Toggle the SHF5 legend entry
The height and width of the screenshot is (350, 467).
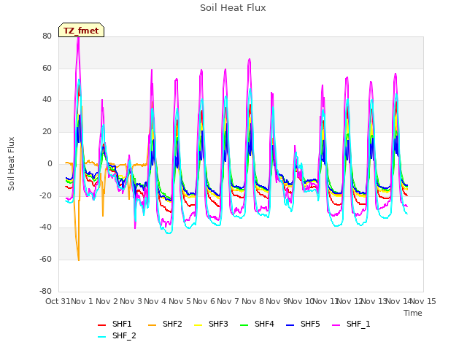click(303, 324)
